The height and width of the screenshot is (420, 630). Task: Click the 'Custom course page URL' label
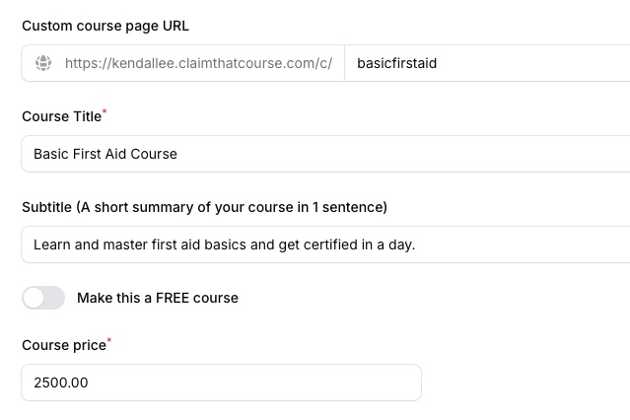pos(105,26)
